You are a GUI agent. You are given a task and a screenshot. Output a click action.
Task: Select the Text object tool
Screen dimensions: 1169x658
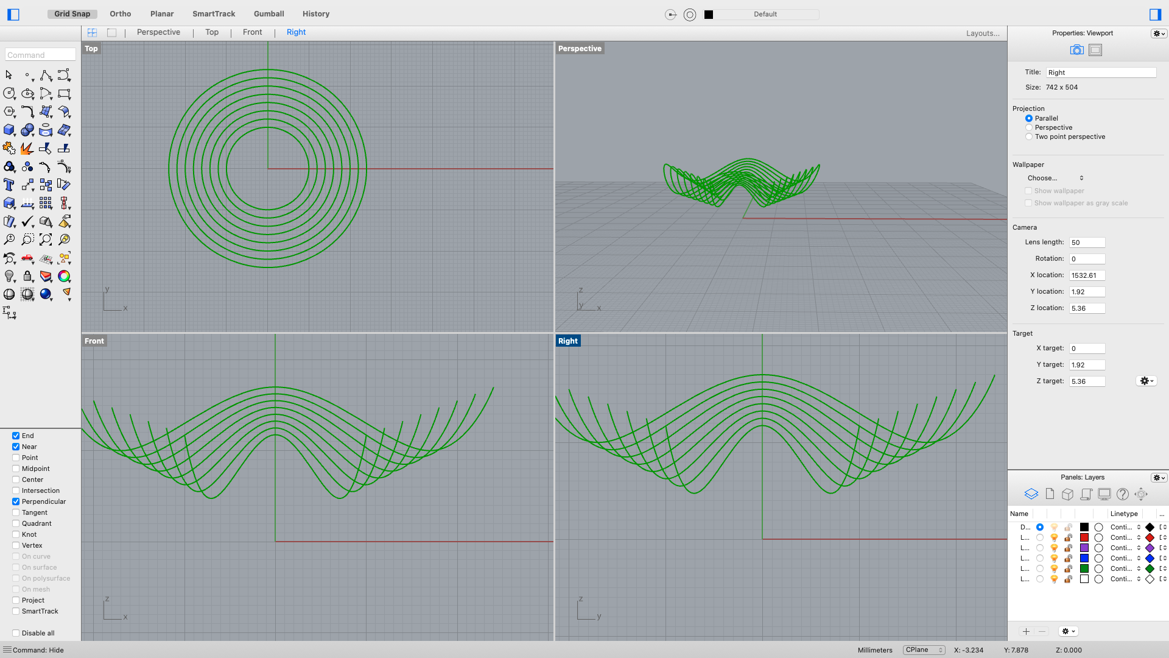(x=9, y=185)
